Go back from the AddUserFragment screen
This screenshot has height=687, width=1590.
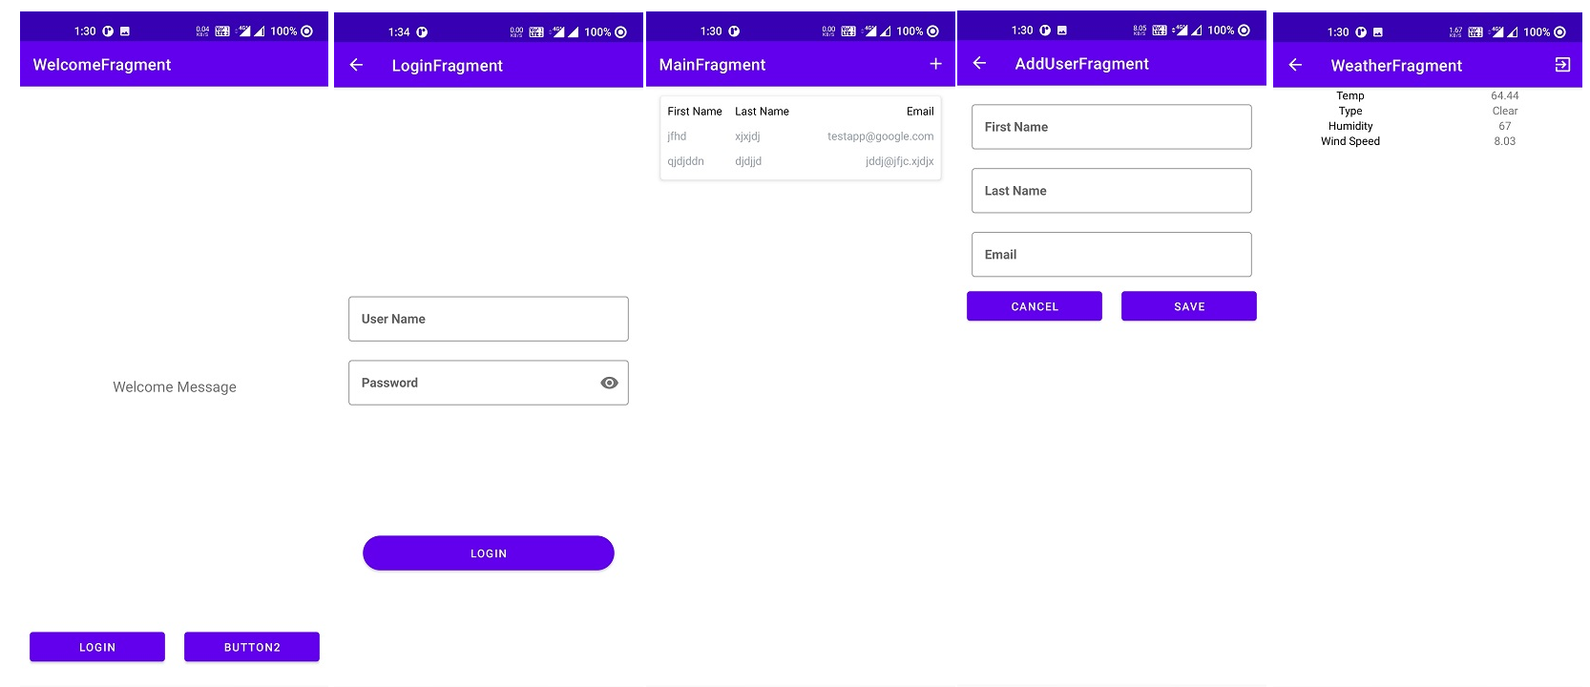[x=979, y=63]
